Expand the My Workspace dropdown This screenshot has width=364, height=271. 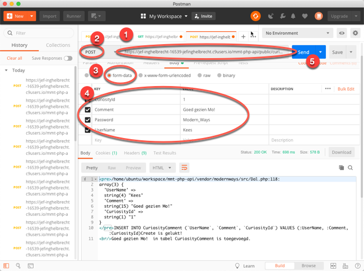point(186,16)
